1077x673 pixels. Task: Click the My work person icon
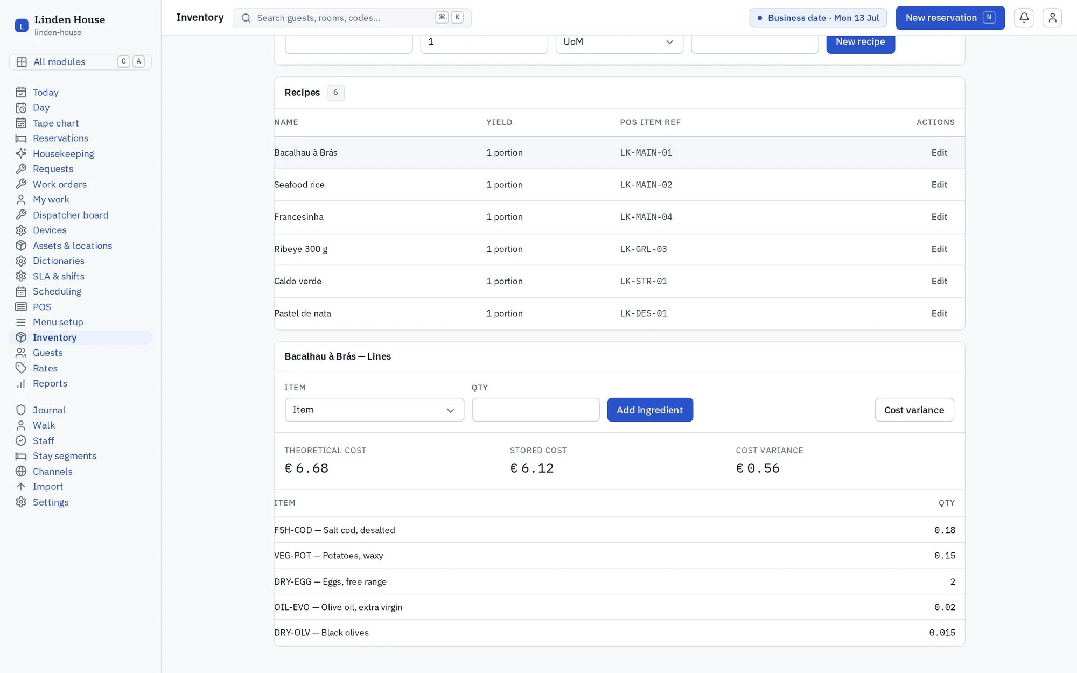point(21,200)
